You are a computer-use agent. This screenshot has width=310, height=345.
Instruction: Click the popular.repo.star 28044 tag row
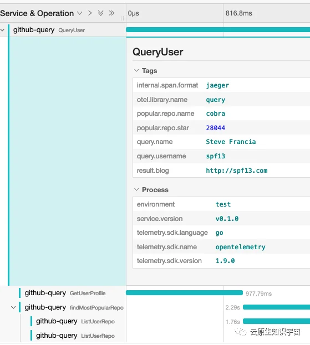221,128
